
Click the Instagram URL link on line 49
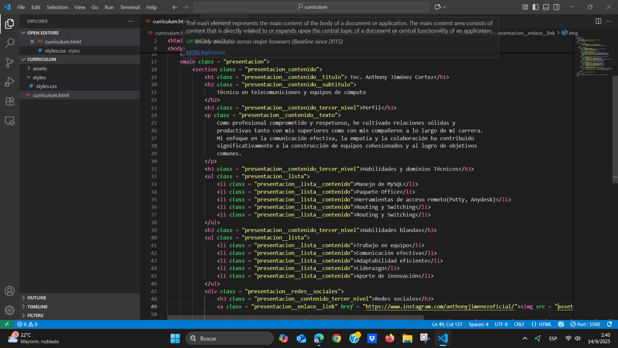pos(440,306)
